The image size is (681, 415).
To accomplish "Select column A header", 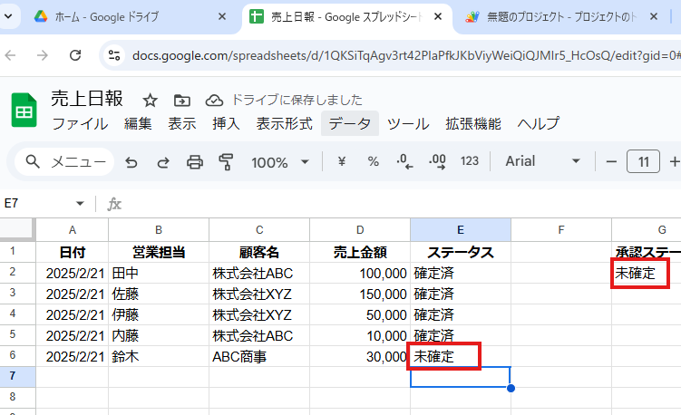I will click(x=73, y=230).
